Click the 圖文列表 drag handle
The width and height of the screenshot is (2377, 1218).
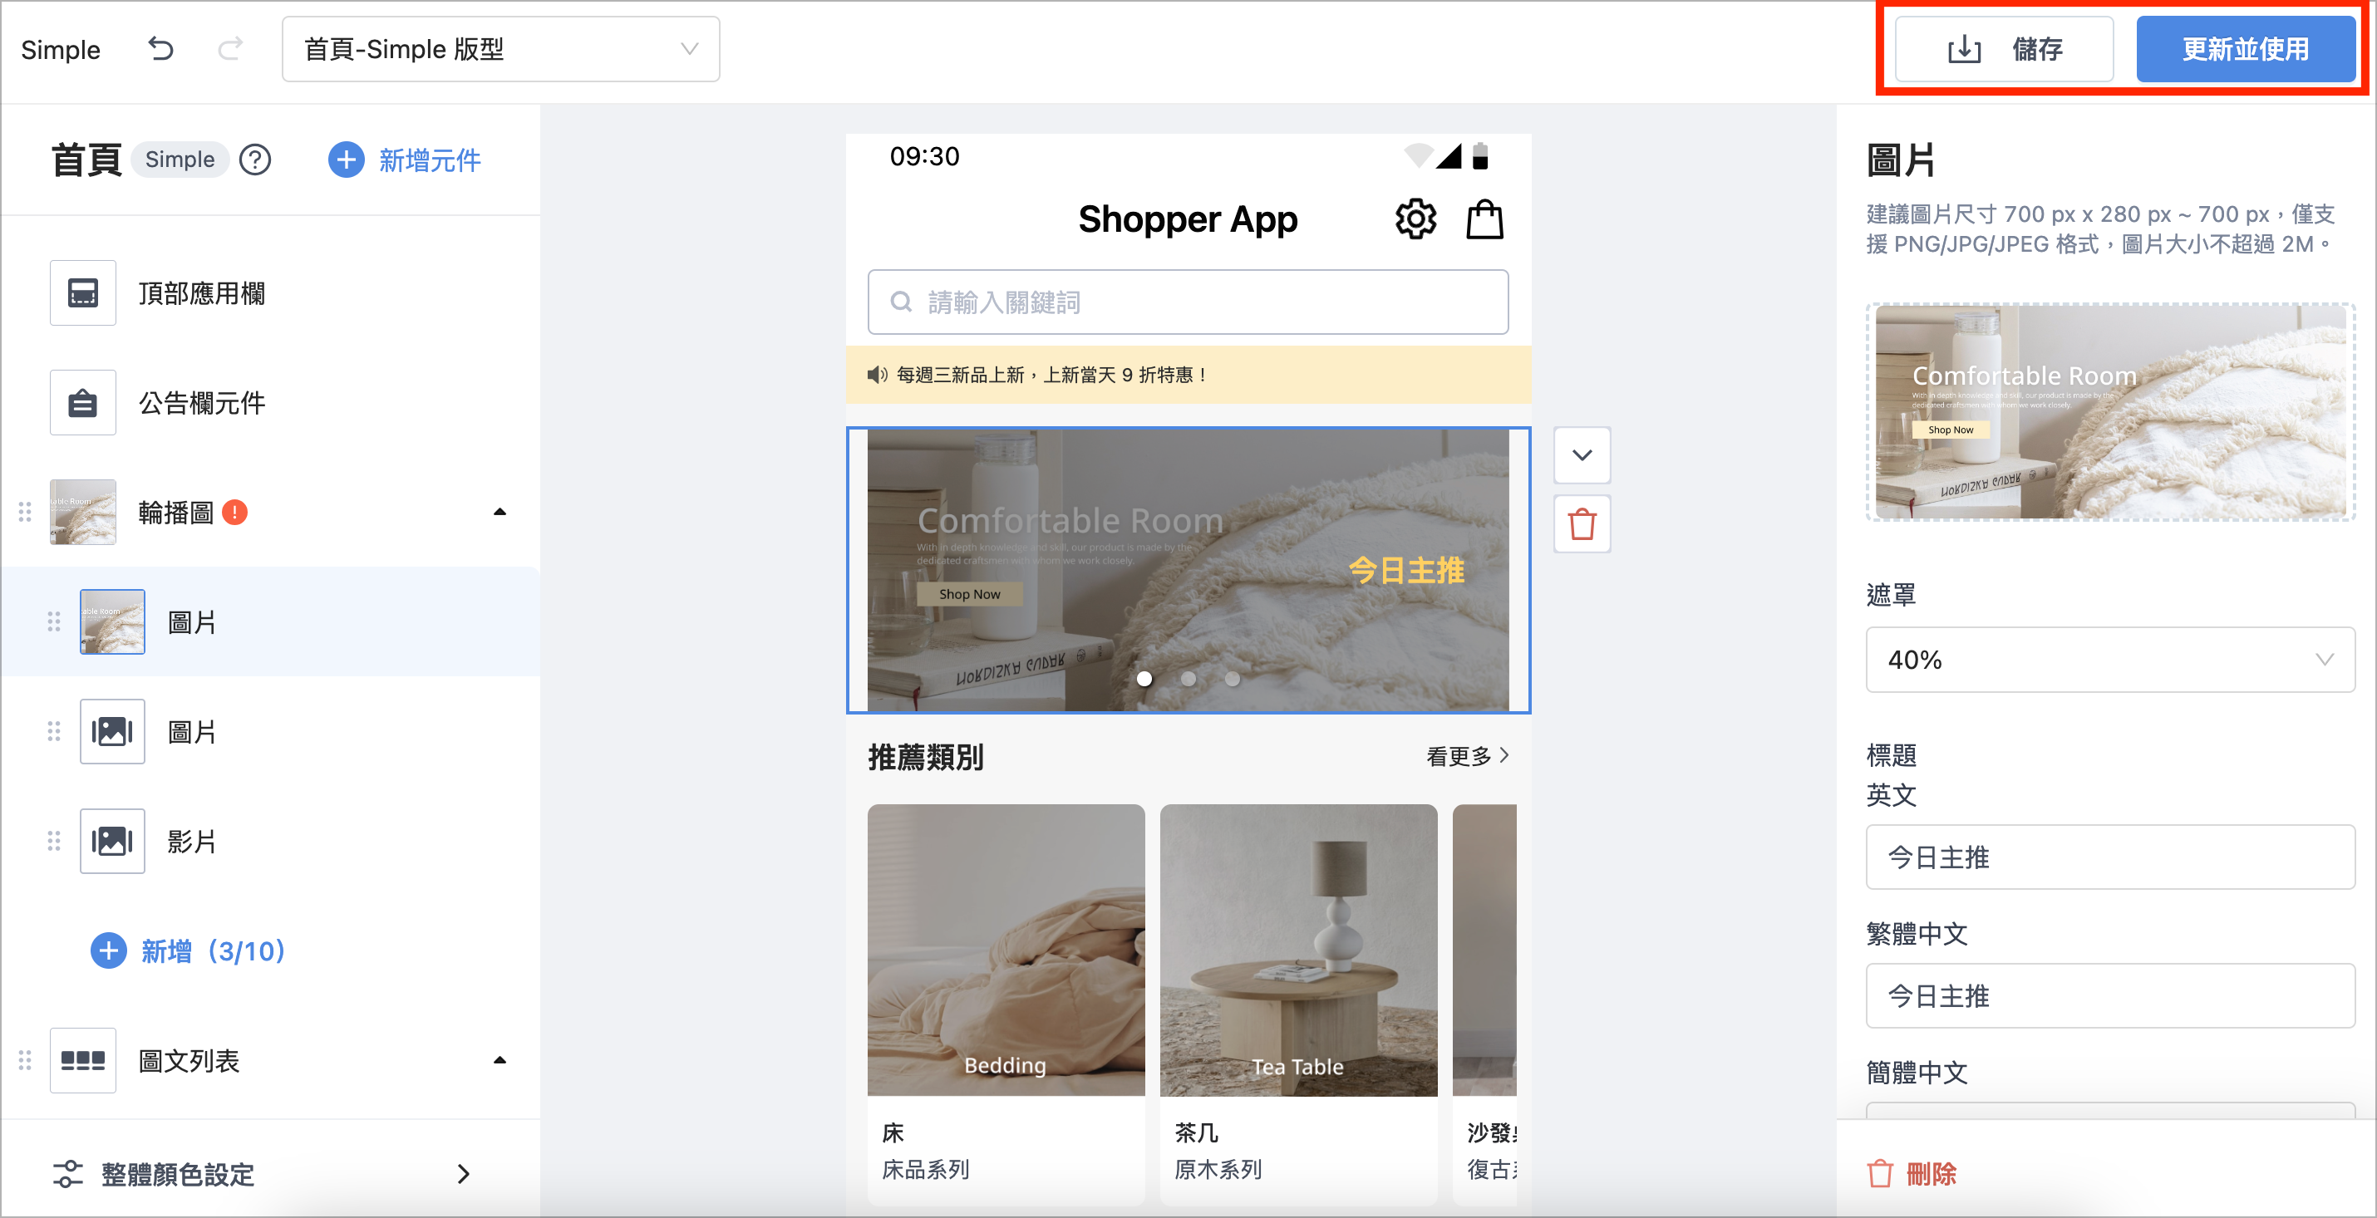[25, 1060]
